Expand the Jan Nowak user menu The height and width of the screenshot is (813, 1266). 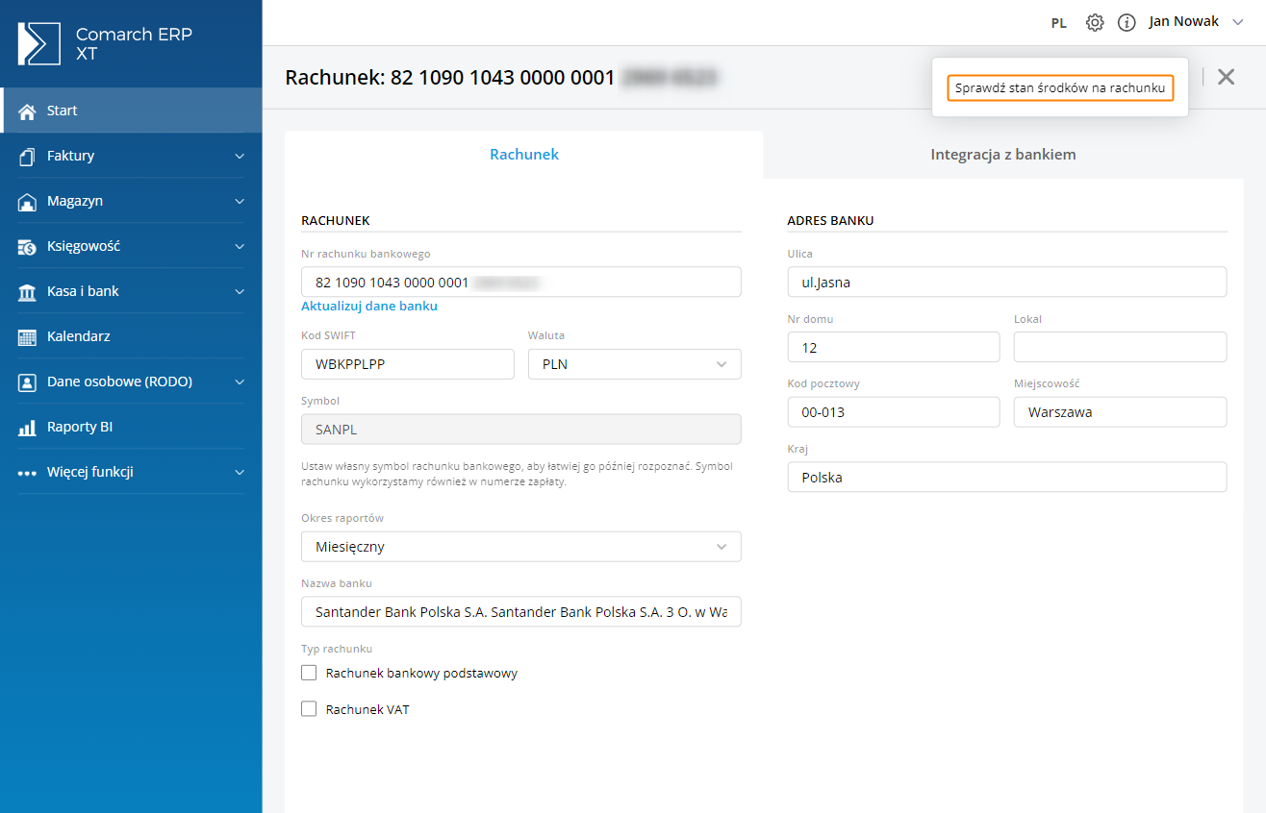point(1196,22)
